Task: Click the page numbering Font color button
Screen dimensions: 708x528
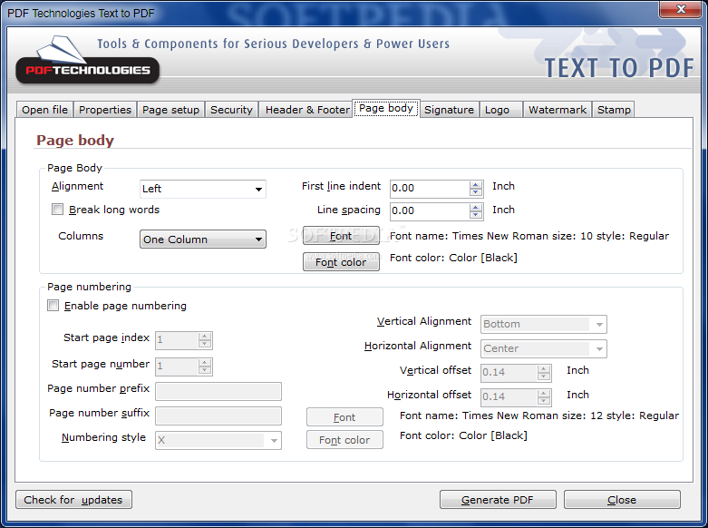Action: (x=344, y=440)
